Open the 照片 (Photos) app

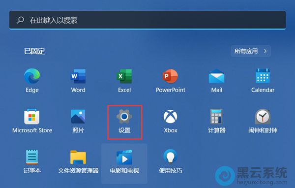[x=78, y=117]
